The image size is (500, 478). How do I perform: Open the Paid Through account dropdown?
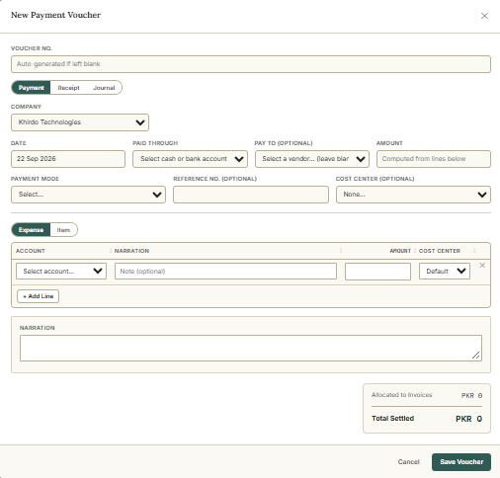click(x=190, y=159)
